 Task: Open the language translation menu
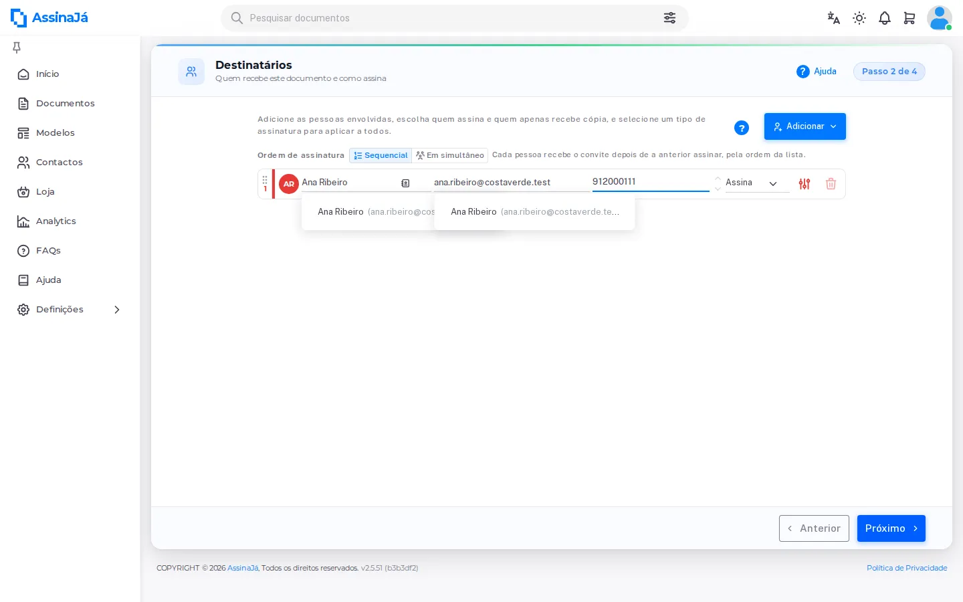click(x=833, y=18)
